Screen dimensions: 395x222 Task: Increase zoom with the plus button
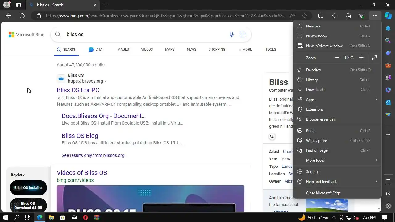(361, 58)
